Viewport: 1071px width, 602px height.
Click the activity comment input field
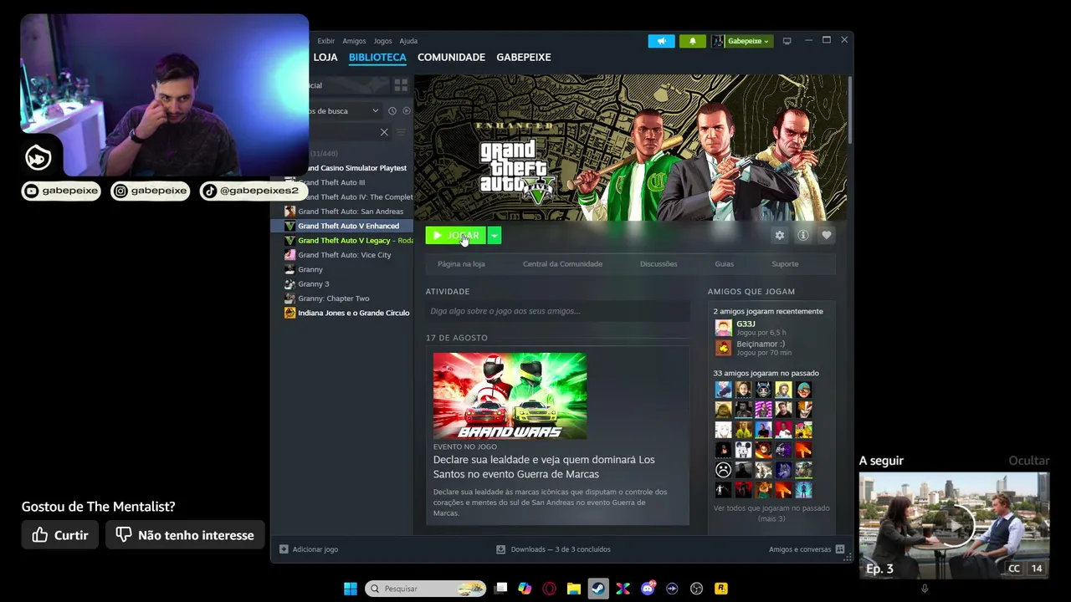(x=557, y=311)
